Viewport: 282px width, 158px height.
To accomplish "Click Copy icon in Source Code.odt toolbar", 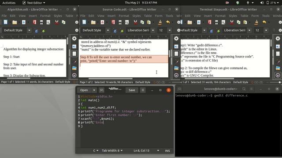I will point(142,22).
